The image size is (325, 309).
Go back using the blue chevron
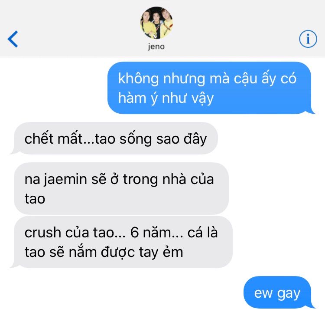(x=13, y=39)
